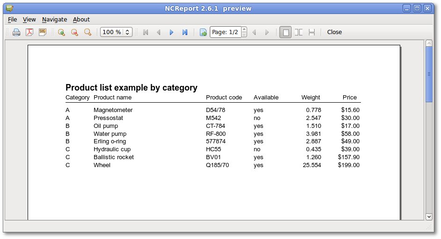Screen dimensions: 441x239
Task: Click product code 'BV01'
Action: pyautogui.click(x=213, y=157)
